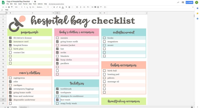Open the Add-ons menu
Image resolution: width=200 pixels, height=108 pixels.
[40, 4]
